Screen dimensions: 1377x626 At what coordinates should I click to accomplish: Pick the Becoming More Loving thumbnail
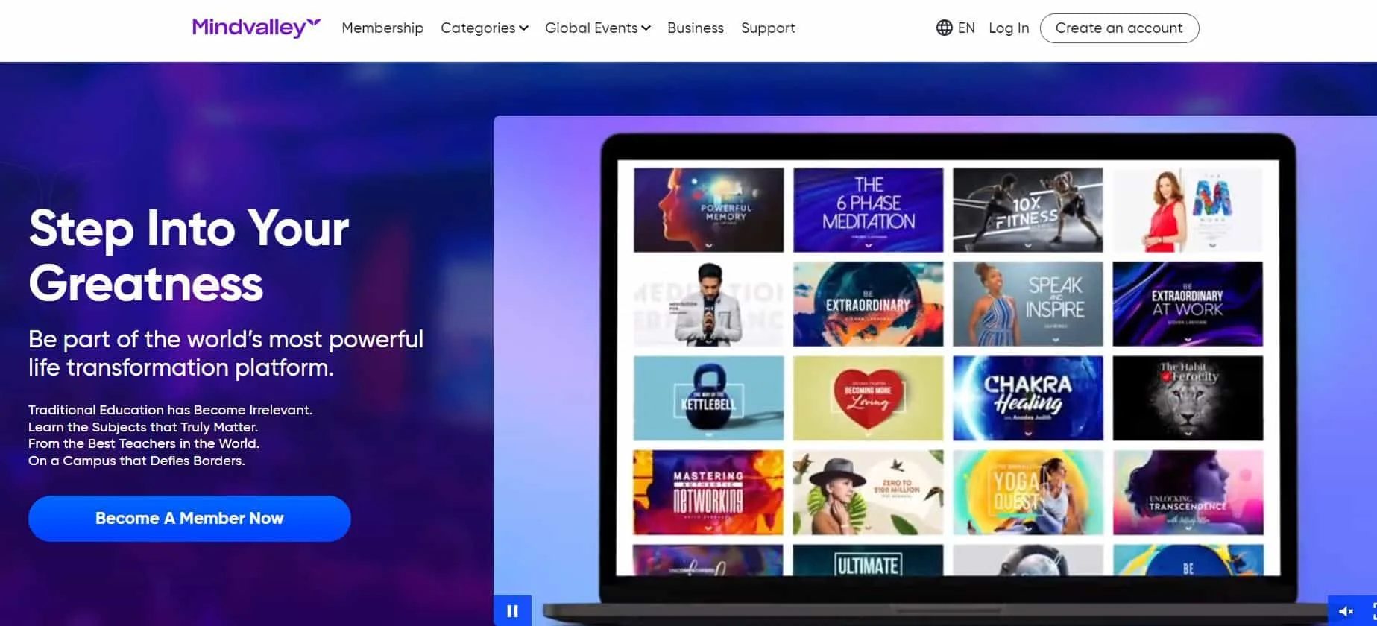tap(868, 398)
